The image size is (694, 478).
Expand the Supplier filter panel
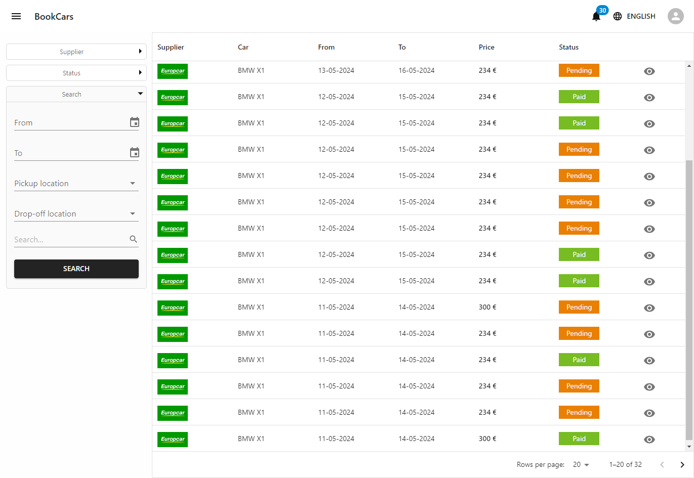click(76, 52)
